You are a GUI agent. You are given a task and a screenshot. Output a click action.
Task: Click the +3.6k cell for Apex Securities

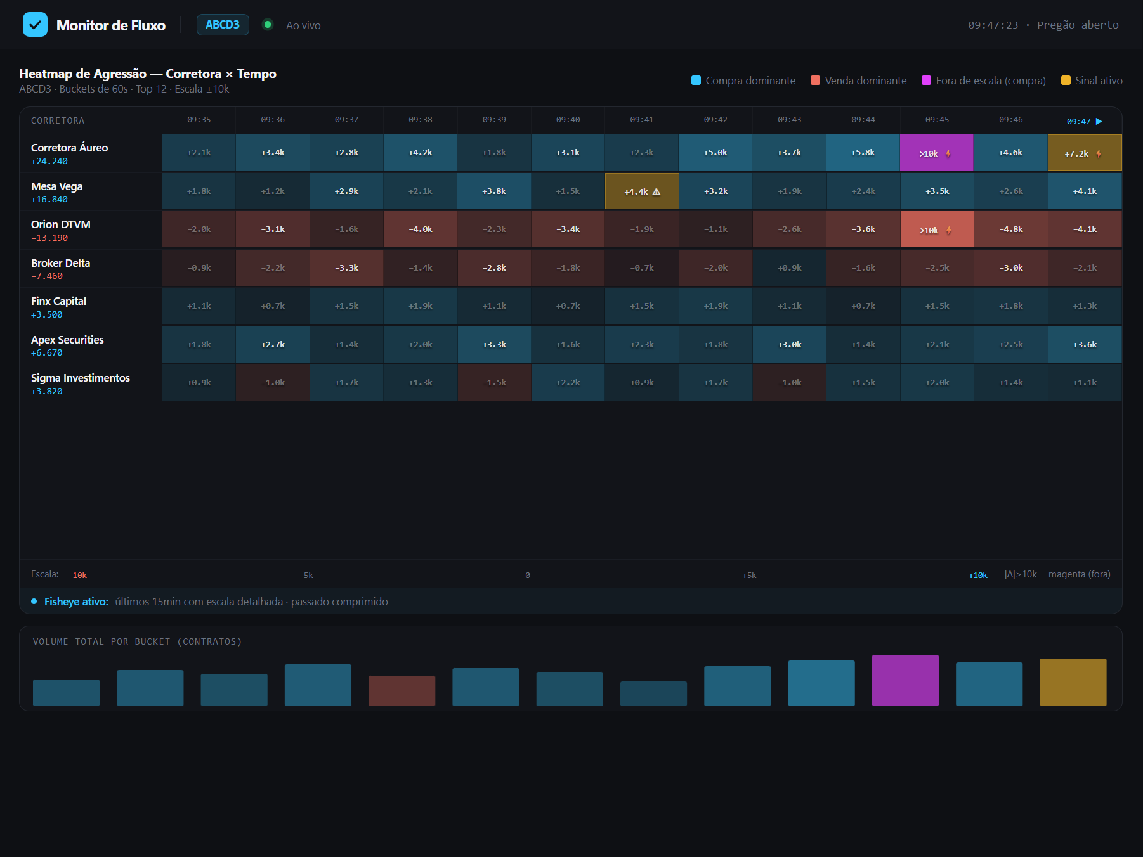pos(1085,344)
